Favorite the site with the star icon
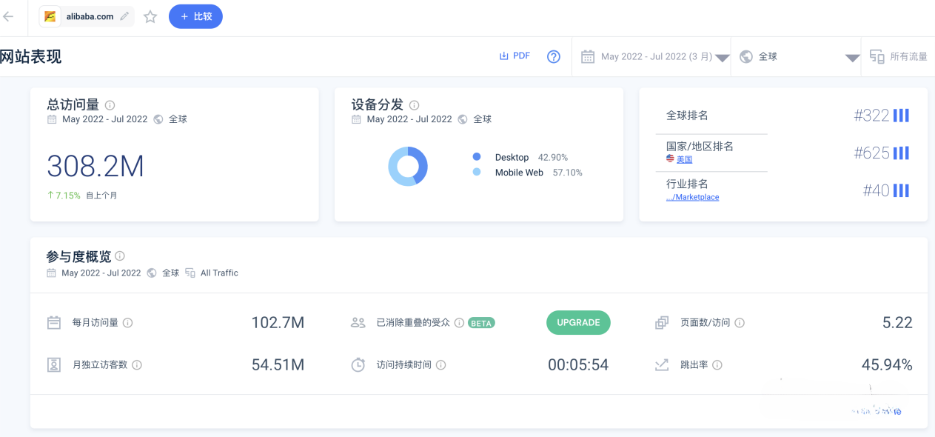The height and width of the screenshot is (437, 935). (x=150, y=16)
